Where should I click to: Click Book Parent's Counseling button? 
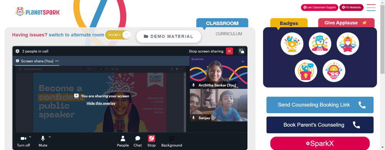click(320, 125)
